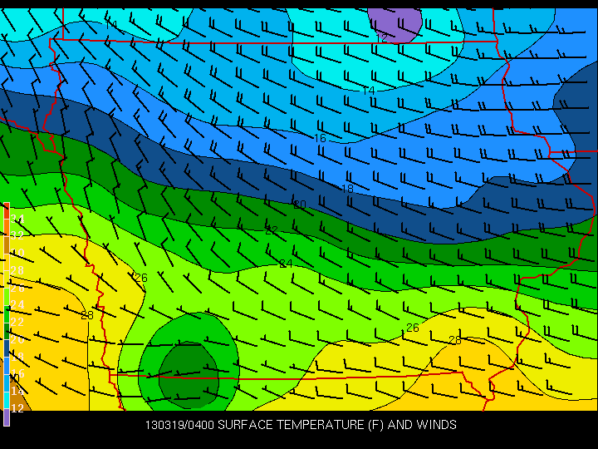Click the red-orange swatch at legend top

pos(6,210)
